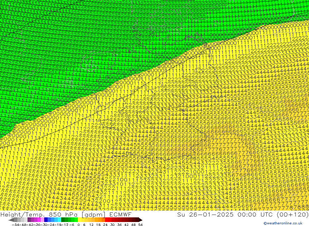Click the [gdpm] unit label
This screenshot has width=309, height=226.
(x=94, y=215)
